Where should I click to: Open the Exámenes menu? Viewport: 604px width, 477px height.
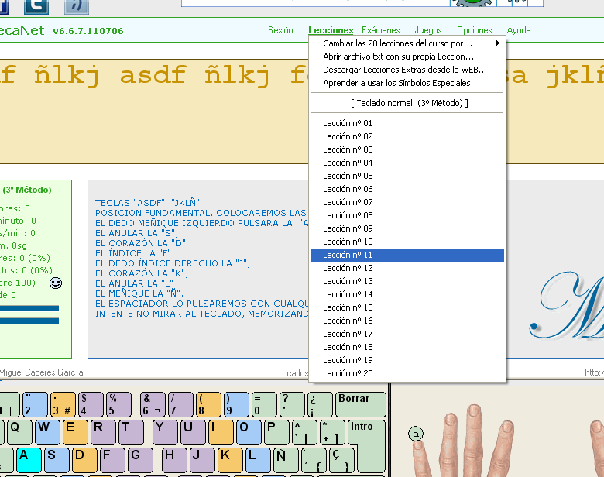(381, 31)
